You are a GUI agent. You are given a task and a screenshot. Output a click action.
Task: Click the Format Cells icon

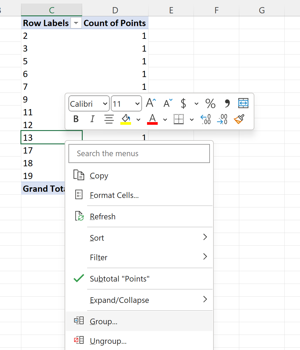click(x=79, y=194)
